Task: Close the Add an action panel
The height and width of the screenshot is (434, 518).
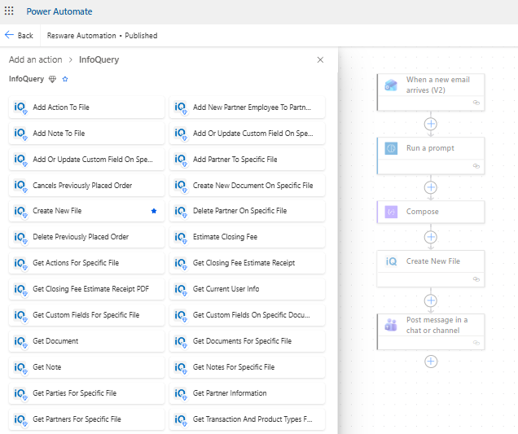Action: coord(320,59)
